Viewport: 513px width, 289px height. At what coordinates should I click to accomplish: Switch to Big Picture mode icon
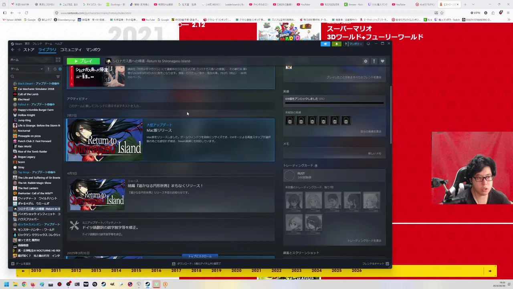[368, 44]
